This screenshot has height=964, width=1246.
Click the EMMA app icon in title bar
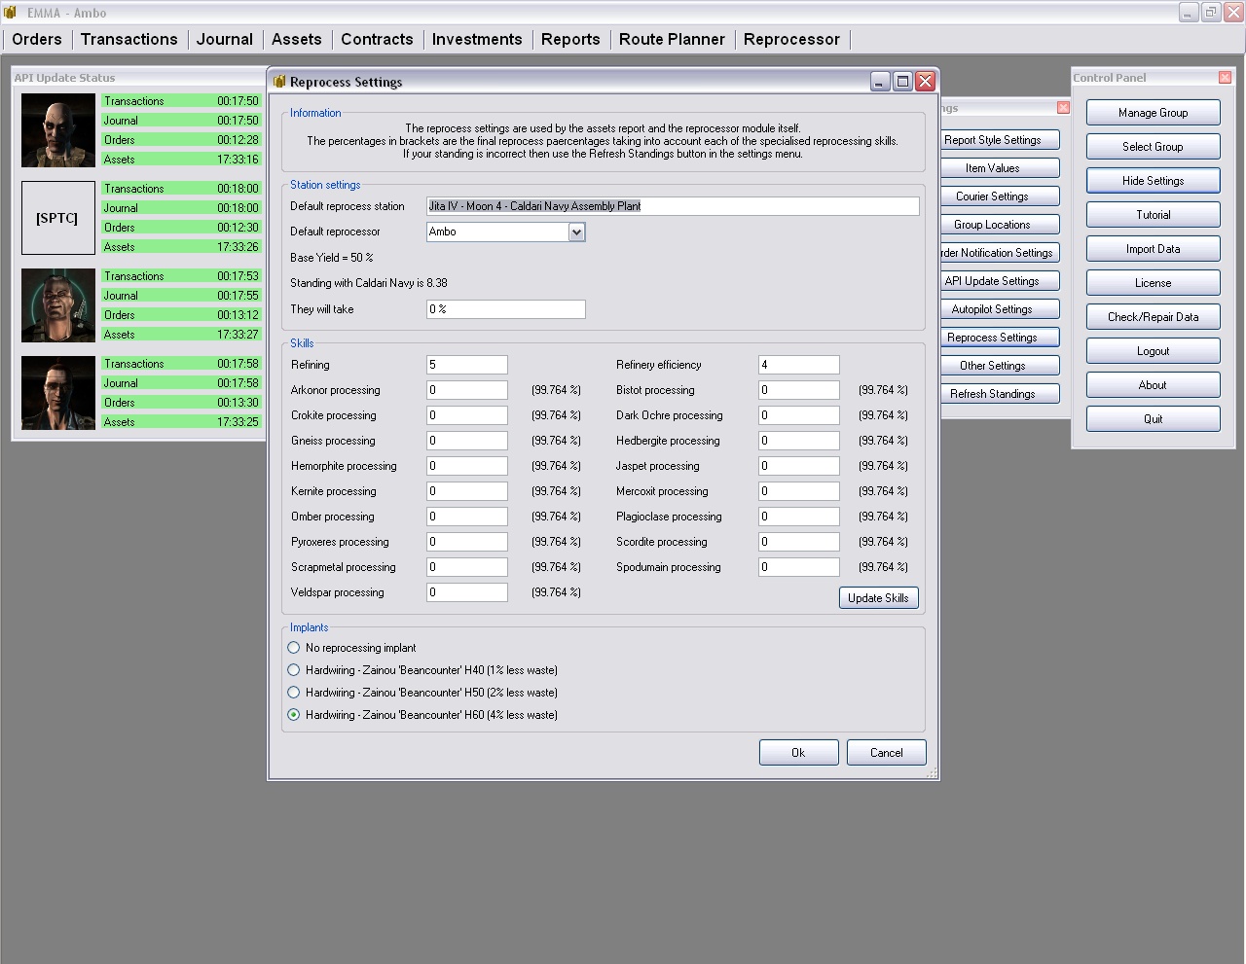click(11, 13)
